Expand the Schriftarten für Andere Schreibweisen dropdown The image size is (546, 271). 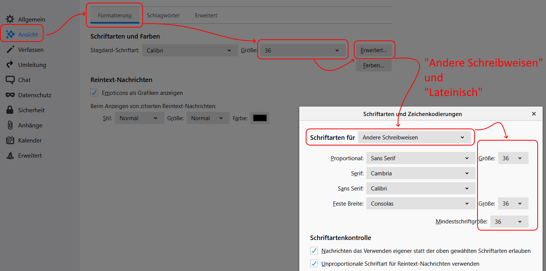414,138
